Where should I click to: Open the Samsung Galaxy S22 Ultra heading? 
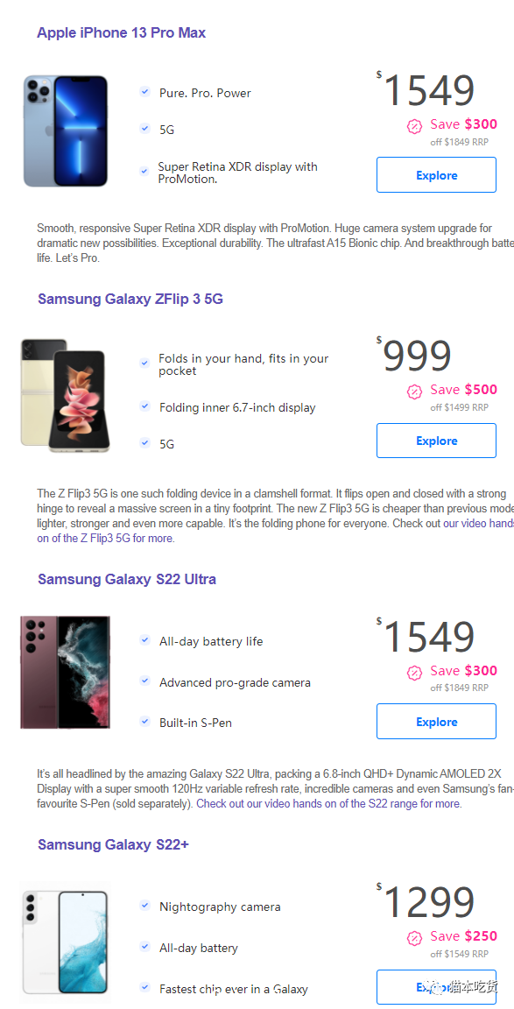click(x=127, y=579)
